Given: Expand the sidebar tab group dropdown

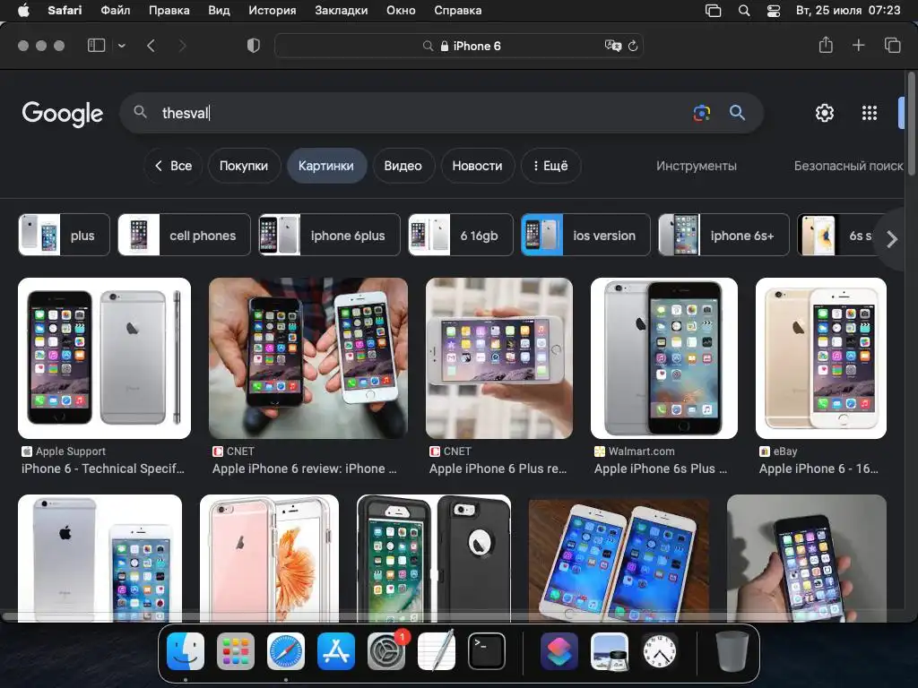Looking at the screenshot, I should [121, 46].
